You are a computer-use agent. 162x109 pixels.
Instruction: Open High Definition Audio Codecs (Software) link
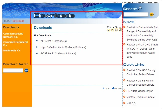tap(63, 47)
